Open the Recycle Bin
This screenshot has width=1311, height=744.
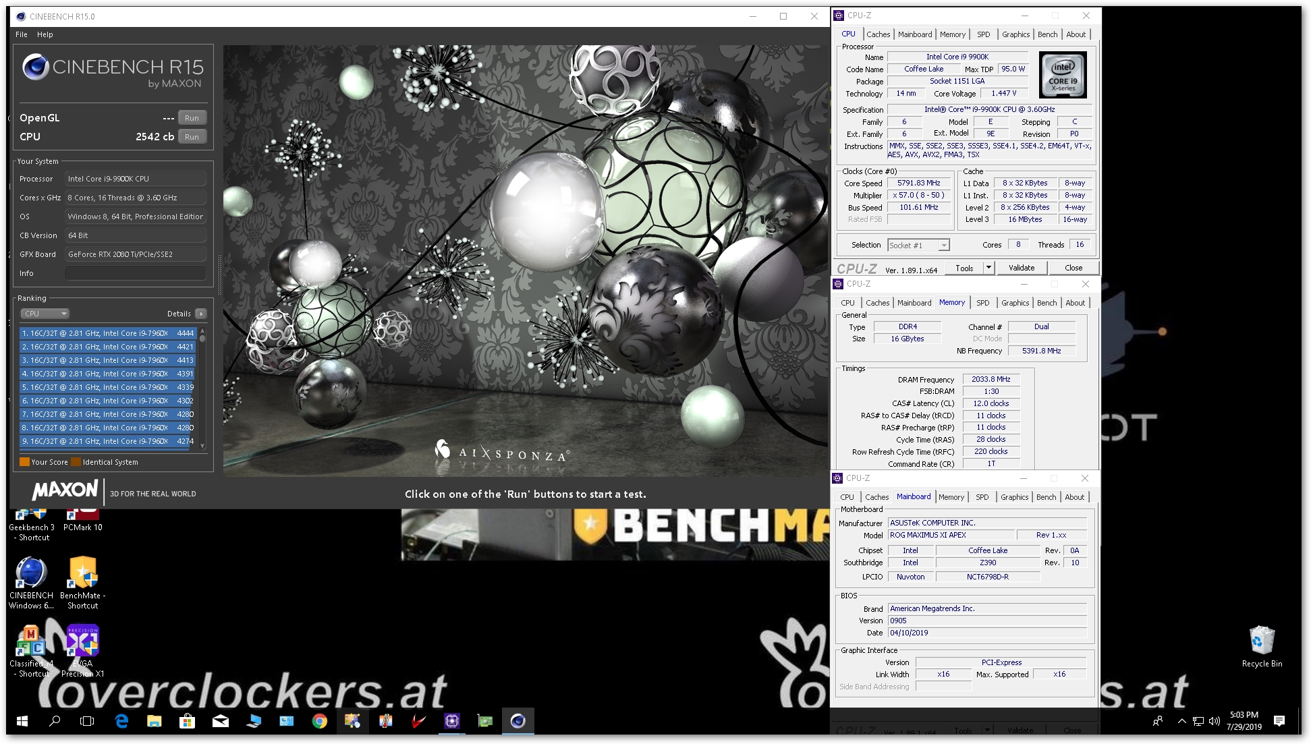coord(1262,646)
